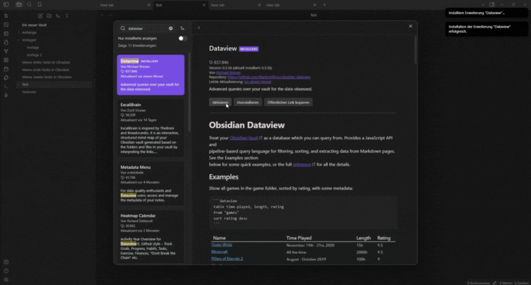Click the Aktivieren button
Screen dimensions: 531x285
(x=220, y=103)
